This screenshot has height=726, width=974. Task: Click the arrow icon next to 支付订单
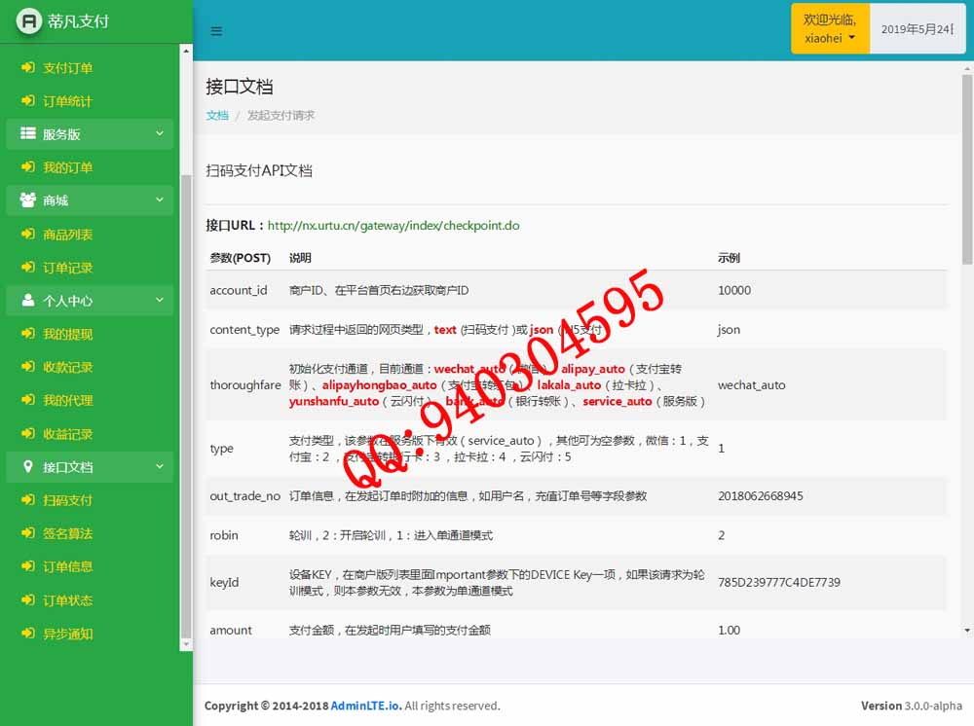pyautogui.click(x=27, y=68)
